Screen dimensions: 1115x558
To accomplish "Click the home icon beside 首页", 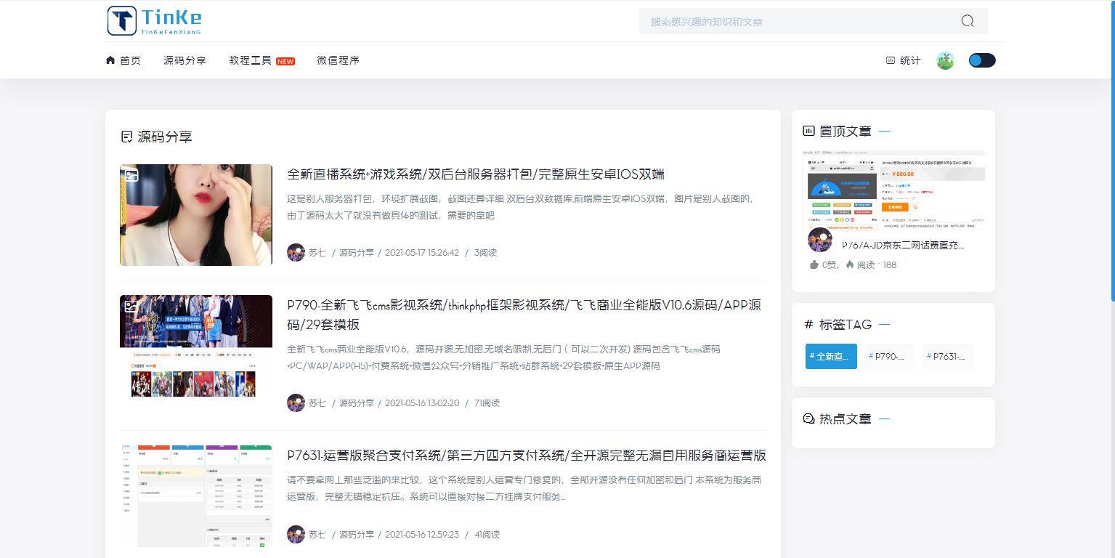I will click(x=110, y=60).
